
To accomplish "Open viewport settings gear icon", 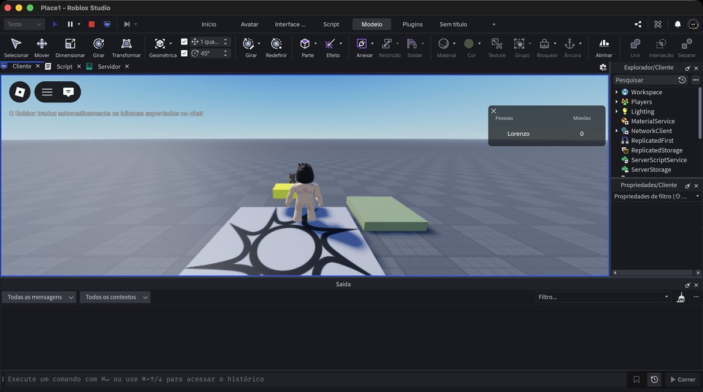I will point(603,67).
